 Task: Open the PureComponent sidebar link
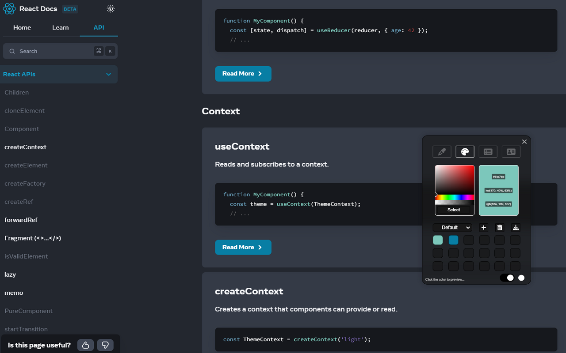click(28, 311)
